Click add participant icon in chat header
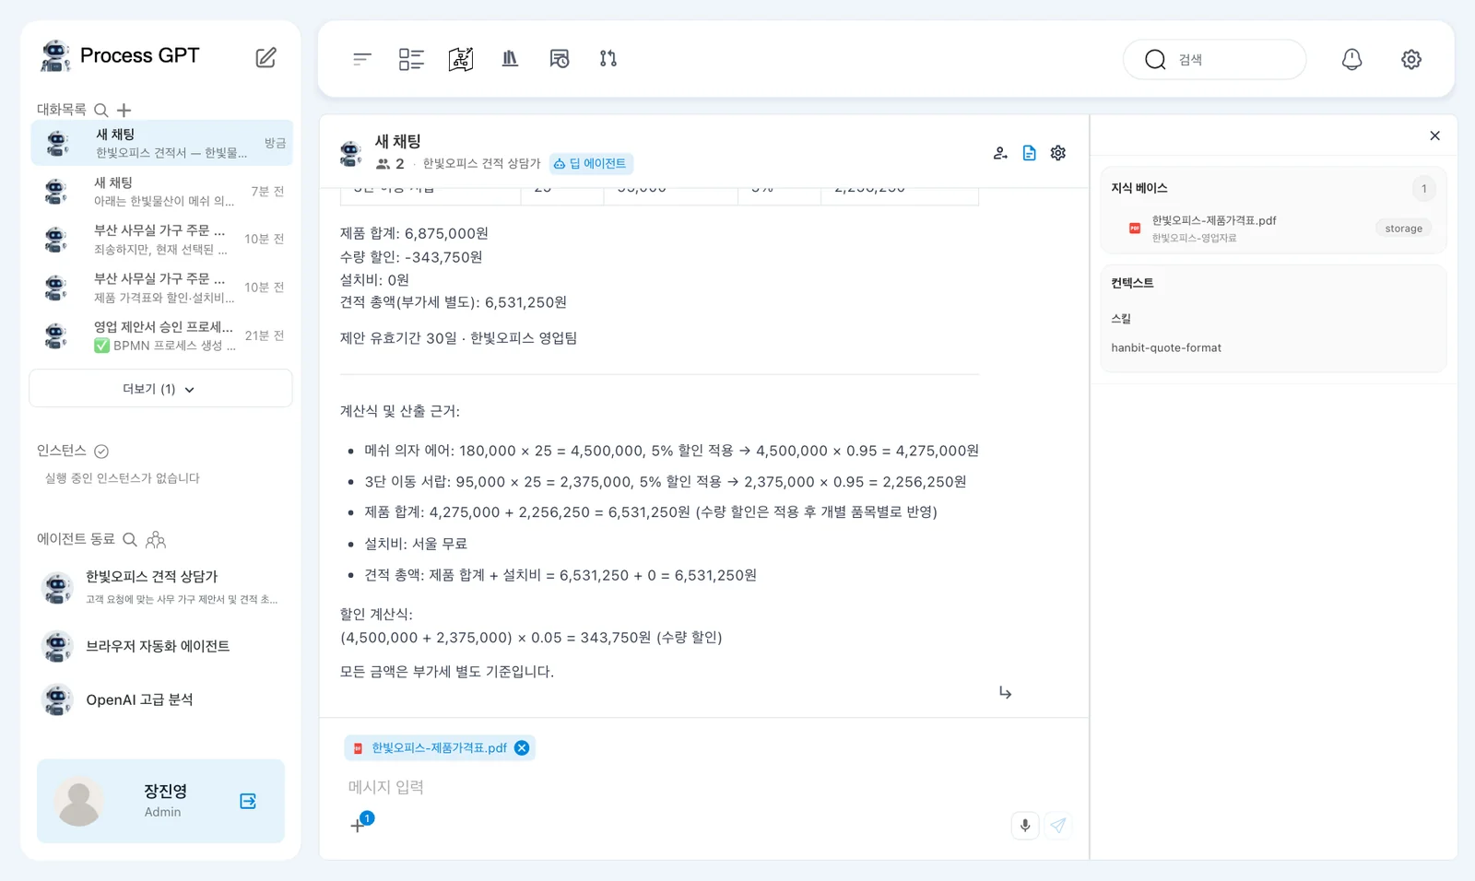 click(x=1000, y=153)
